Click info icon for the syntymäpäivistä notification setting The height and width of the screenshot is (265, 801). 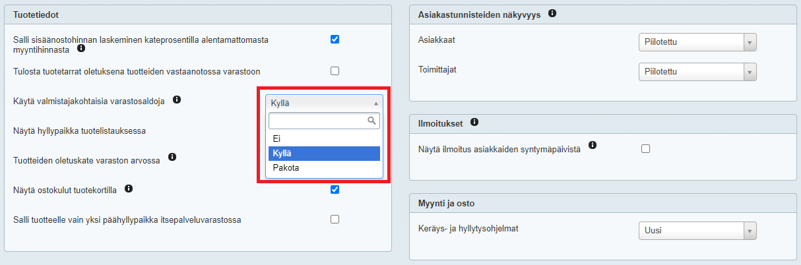593,145
